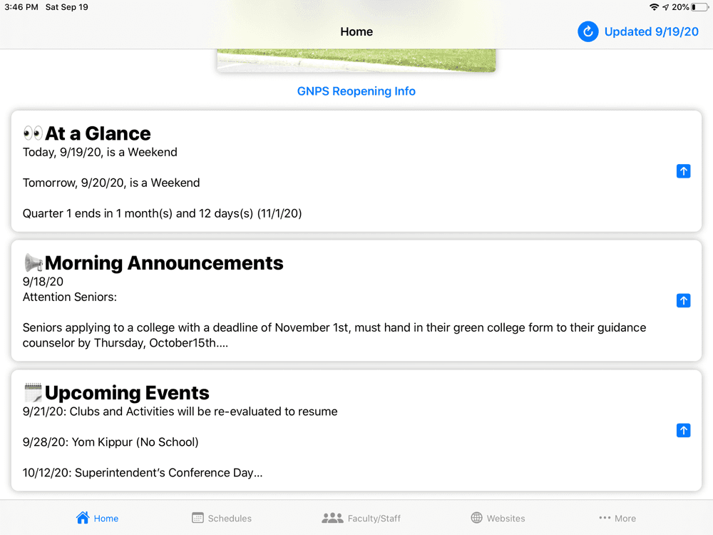Tap the Schedules calendar icon
Image resolution: width=713 pixels, height=535 pixels.
coord(198,518)
